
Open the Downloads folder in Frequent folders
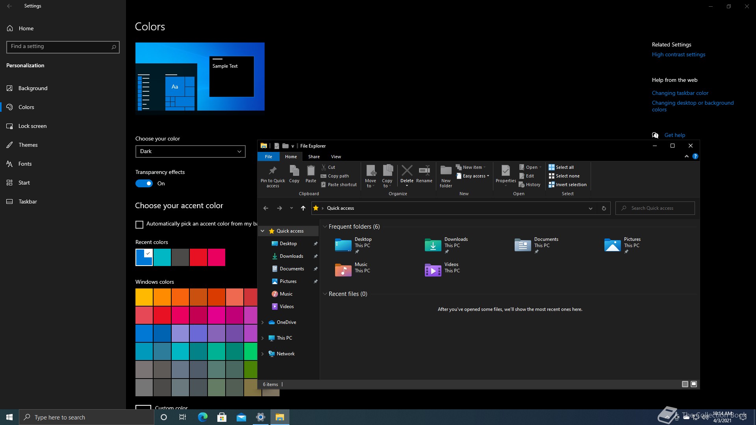(446, 245)
